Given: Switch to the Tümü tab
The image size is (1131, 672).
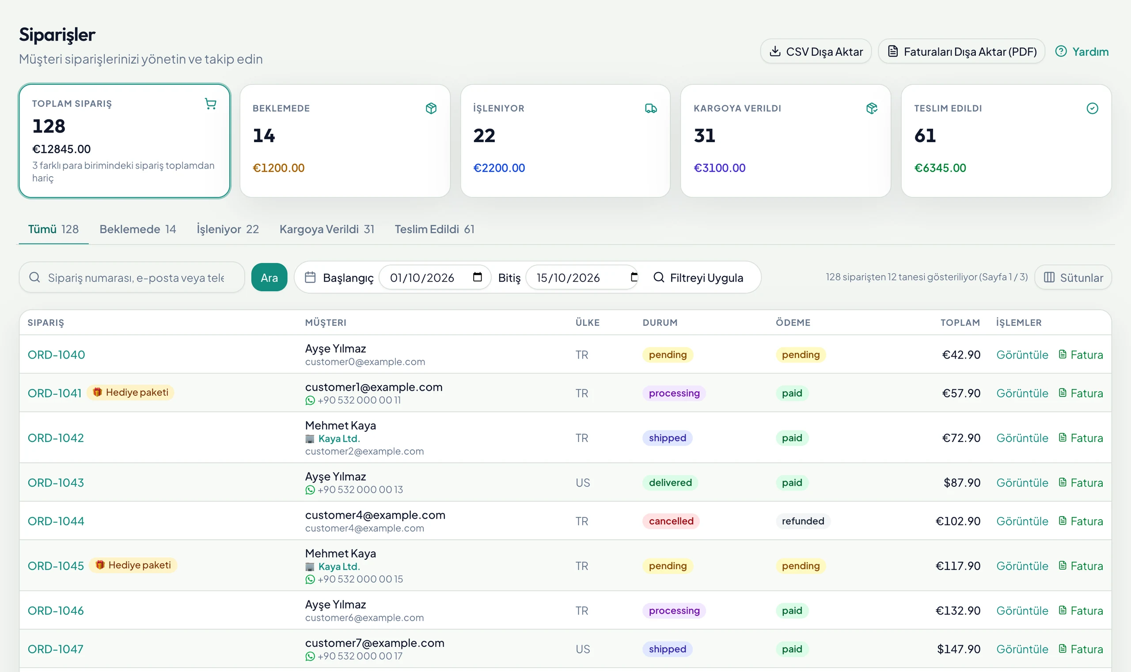Looking at the screenshot, I should 53,229.
